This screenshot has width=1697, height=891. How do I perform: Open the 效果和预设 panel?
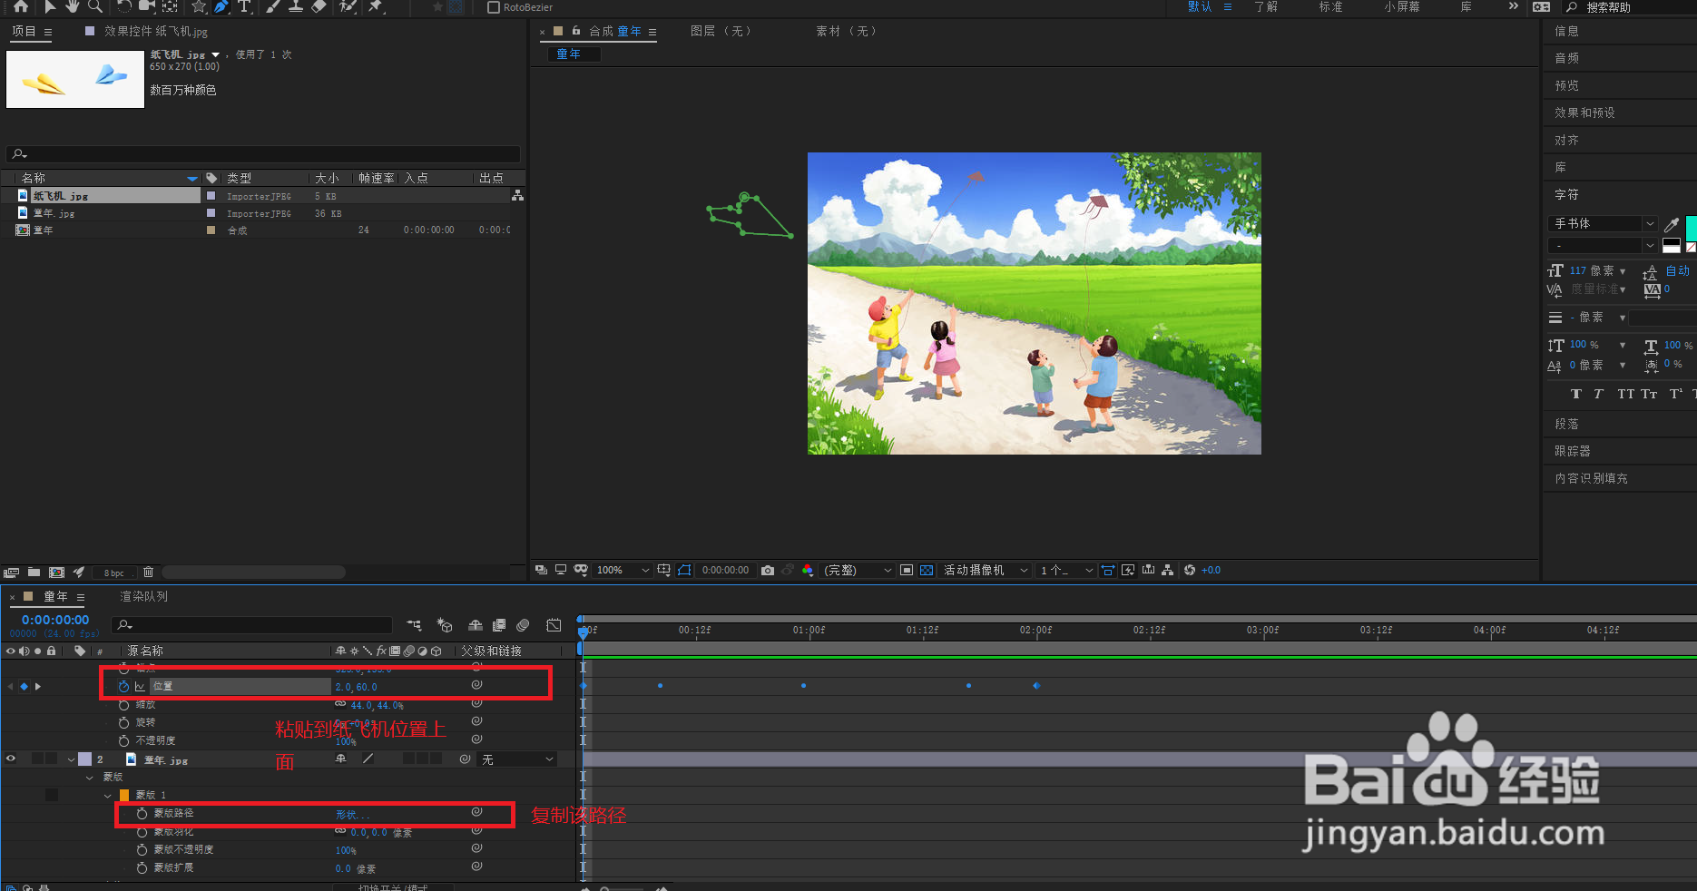pos(1584,113)
